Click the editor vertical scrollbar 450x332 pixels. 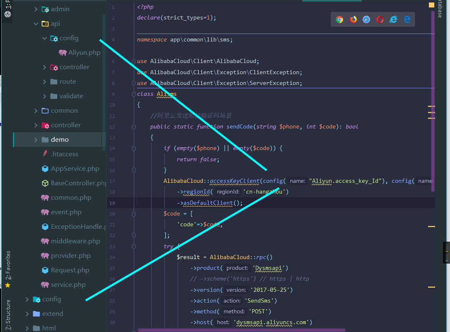click(x=433, y=101)
